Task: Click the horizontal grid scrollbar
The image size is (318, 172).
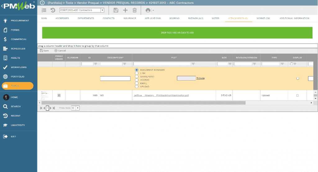Action: point(143,103)
